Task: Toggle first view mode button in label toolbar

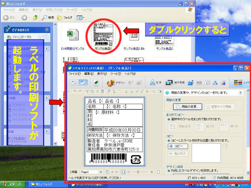Action: (74, 83)
